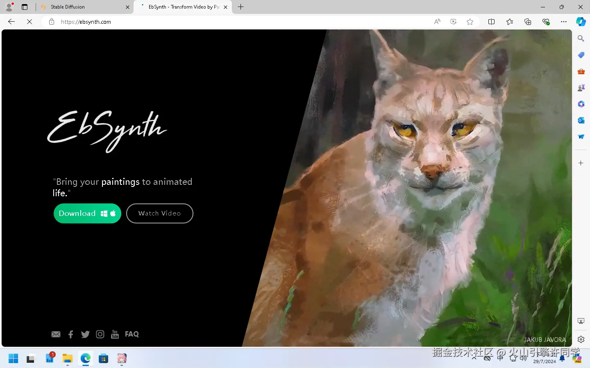Open the Favorites list
Screen dimensions: 590x368
click(510, 22)
